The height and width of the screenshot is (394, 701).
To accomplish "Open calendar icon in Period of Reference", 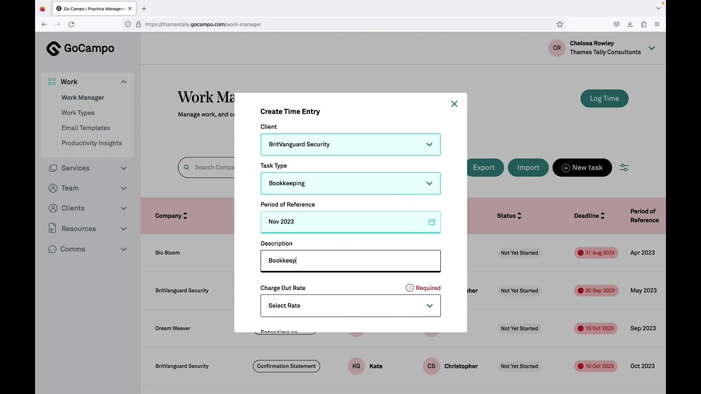I will coord(432,222).
